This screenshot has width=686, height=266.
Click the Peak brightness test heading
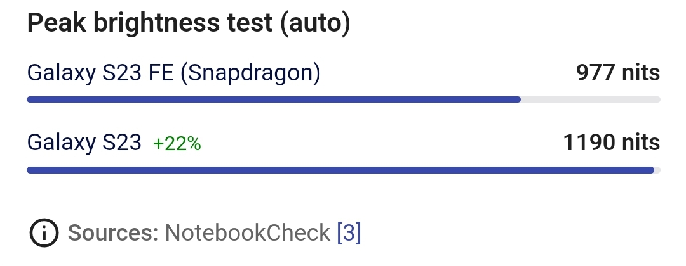pyautogui.click(x=188, y=24)
